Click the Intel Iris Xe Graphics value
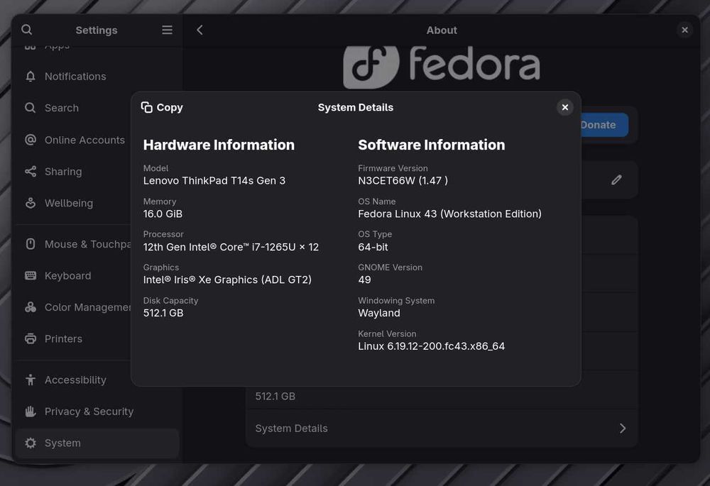The height and width of the screenshot is (486, 710). [227, 280]
